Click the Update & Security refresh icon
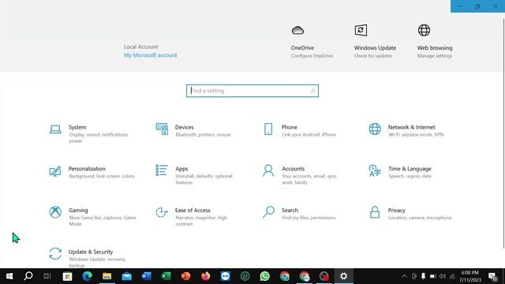The height and width of the screenshot is (284, 505). point(55,253)
